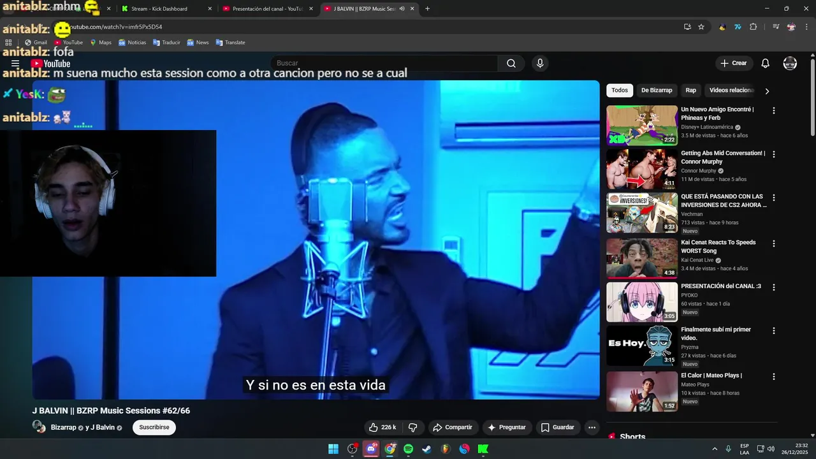Open Steam from taskbar
This screenshot has width=816, height=459.
click(x=426, y=449)
